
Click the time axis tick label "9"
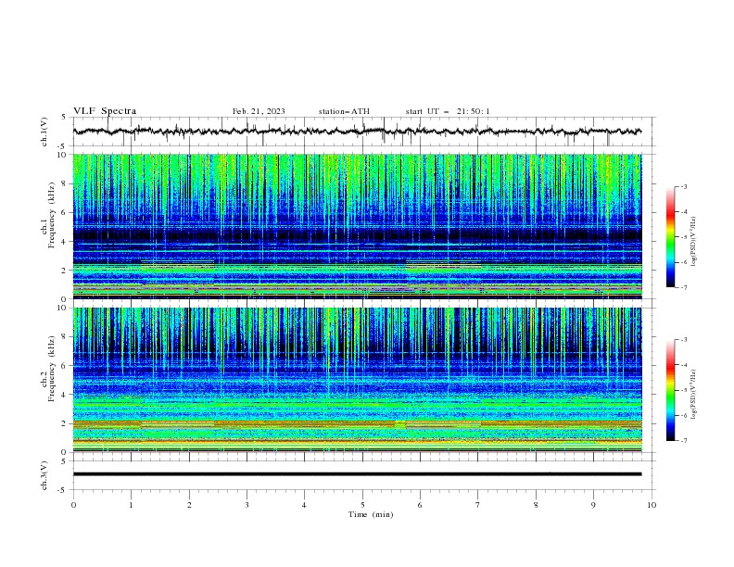(593, 505)
